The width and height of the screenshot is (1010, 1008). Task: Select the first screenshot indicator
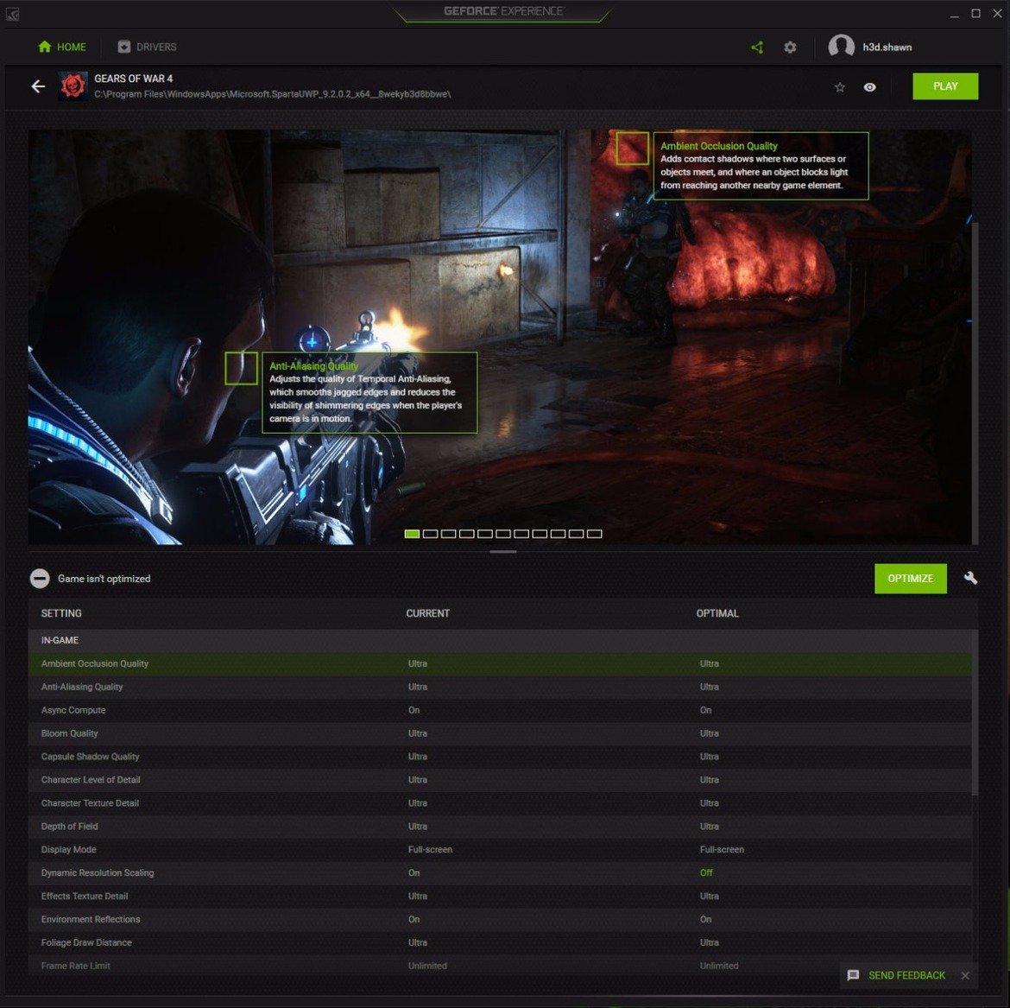pos(413,534)
